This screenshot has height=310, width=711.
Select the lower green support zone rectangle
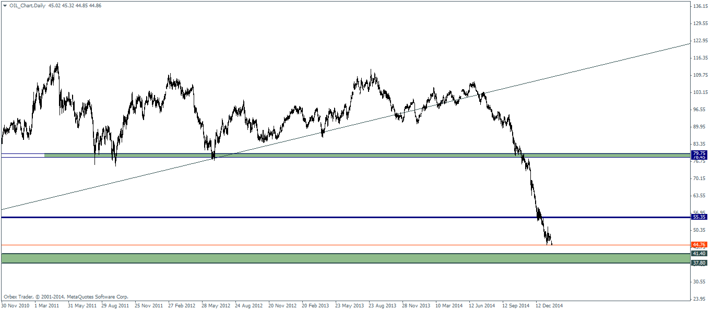(x=346, y=258)
